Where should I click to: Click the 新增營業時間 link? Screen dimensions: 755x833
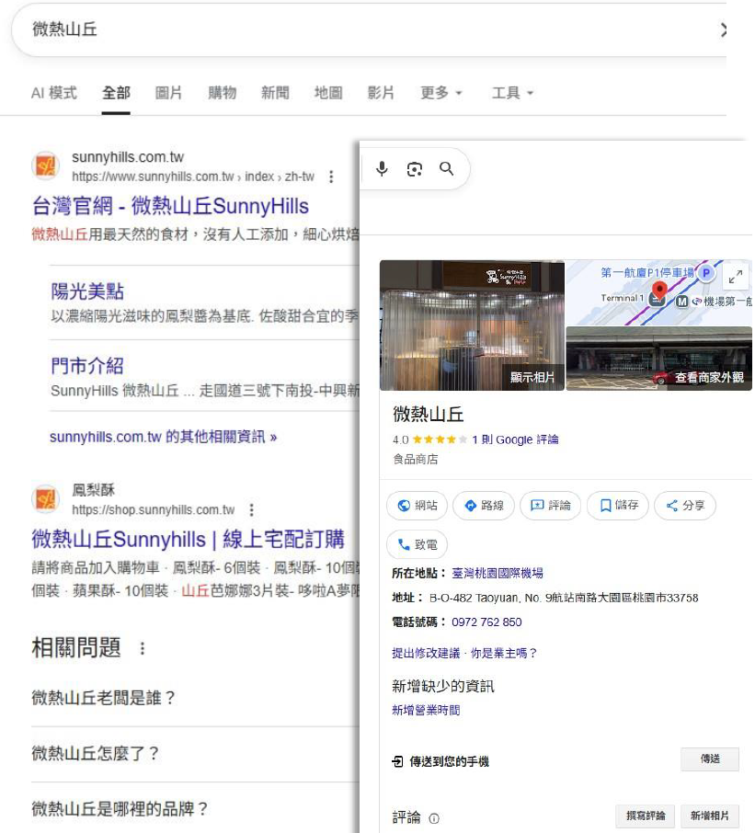[426, 710]
